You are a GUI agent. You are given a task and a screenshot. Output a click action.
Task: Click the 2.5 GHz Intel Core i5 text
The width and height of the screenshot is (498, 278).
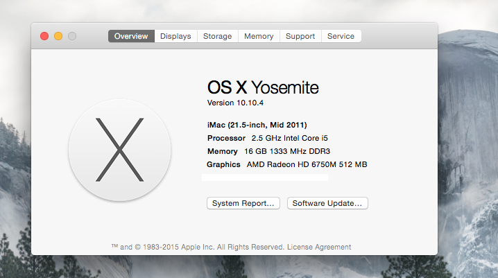click(290, 138)
